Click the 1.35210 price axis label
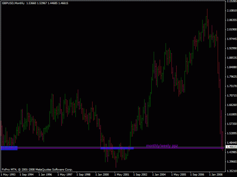Screen dimensions: 237x177 232,171
